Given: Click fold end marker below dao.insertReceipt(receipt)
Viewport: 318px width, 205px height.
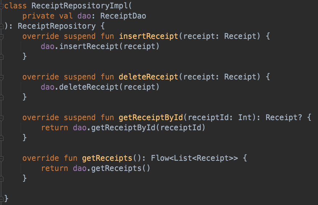Looking at the screenshot, I should point(1,57).
